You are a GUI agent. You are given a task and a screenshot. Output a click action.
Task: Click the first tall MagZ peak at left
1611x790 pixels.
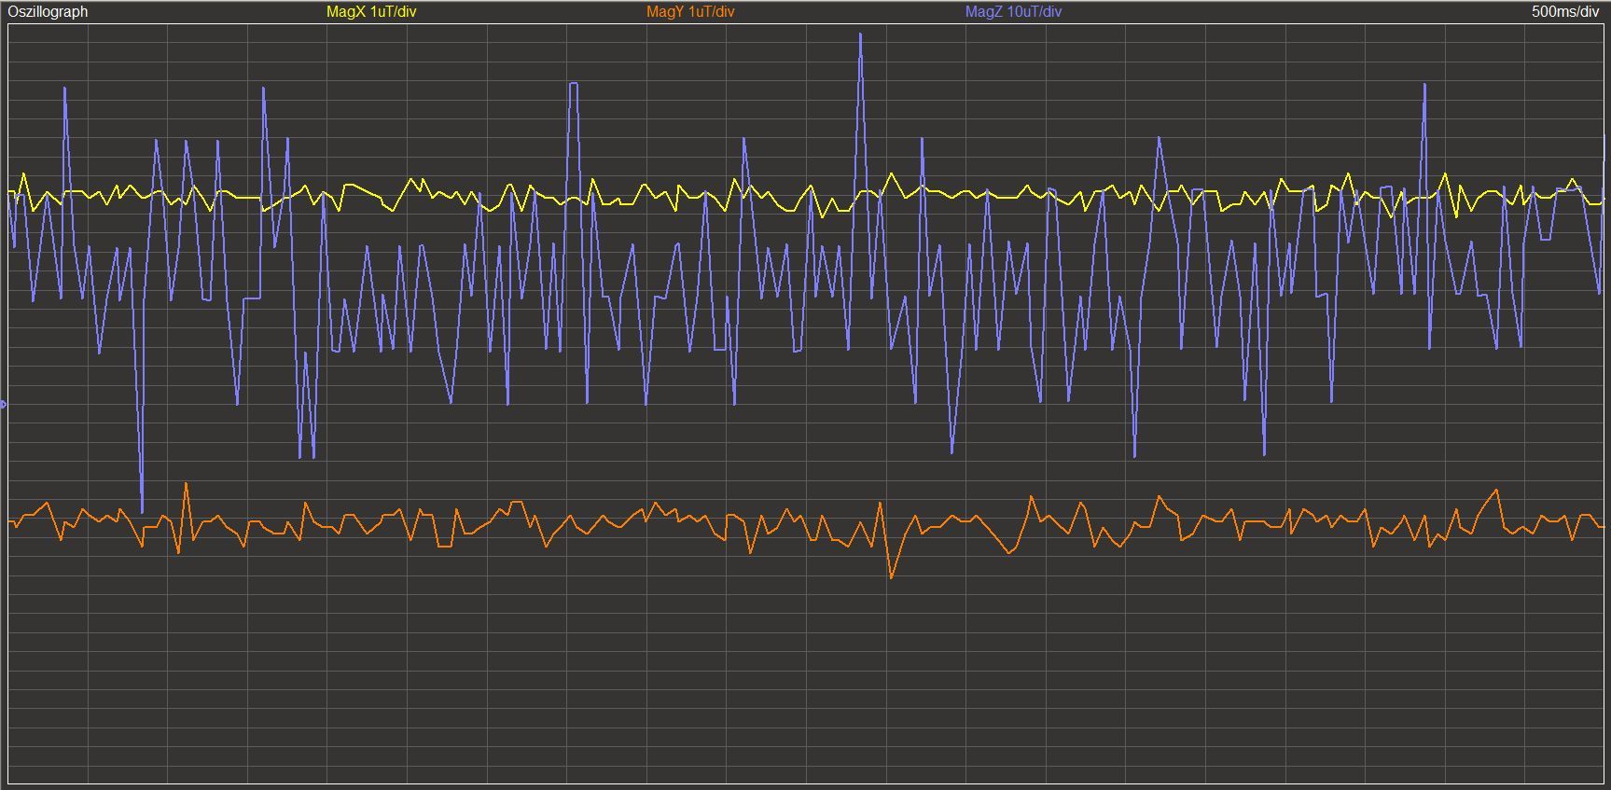(x=64, y=89)
